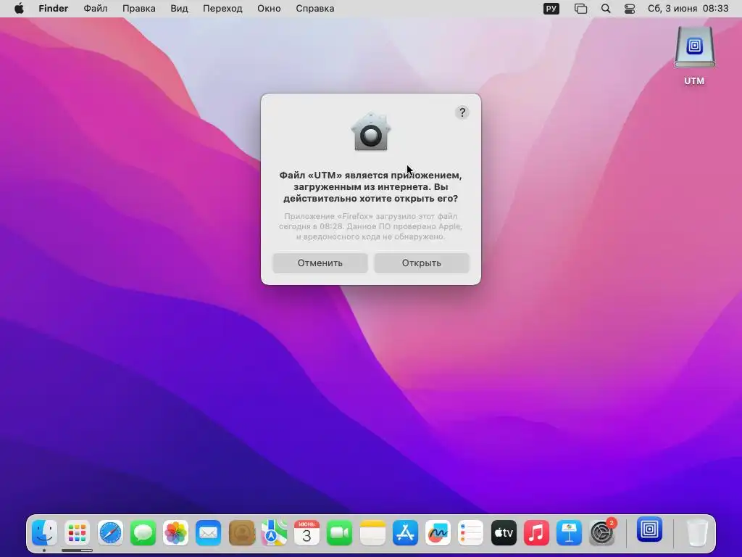The width and height of the screenshot is (742, 557).
Task: Click the Gatekeeper icon in dialog
Action: coord(371,132)
